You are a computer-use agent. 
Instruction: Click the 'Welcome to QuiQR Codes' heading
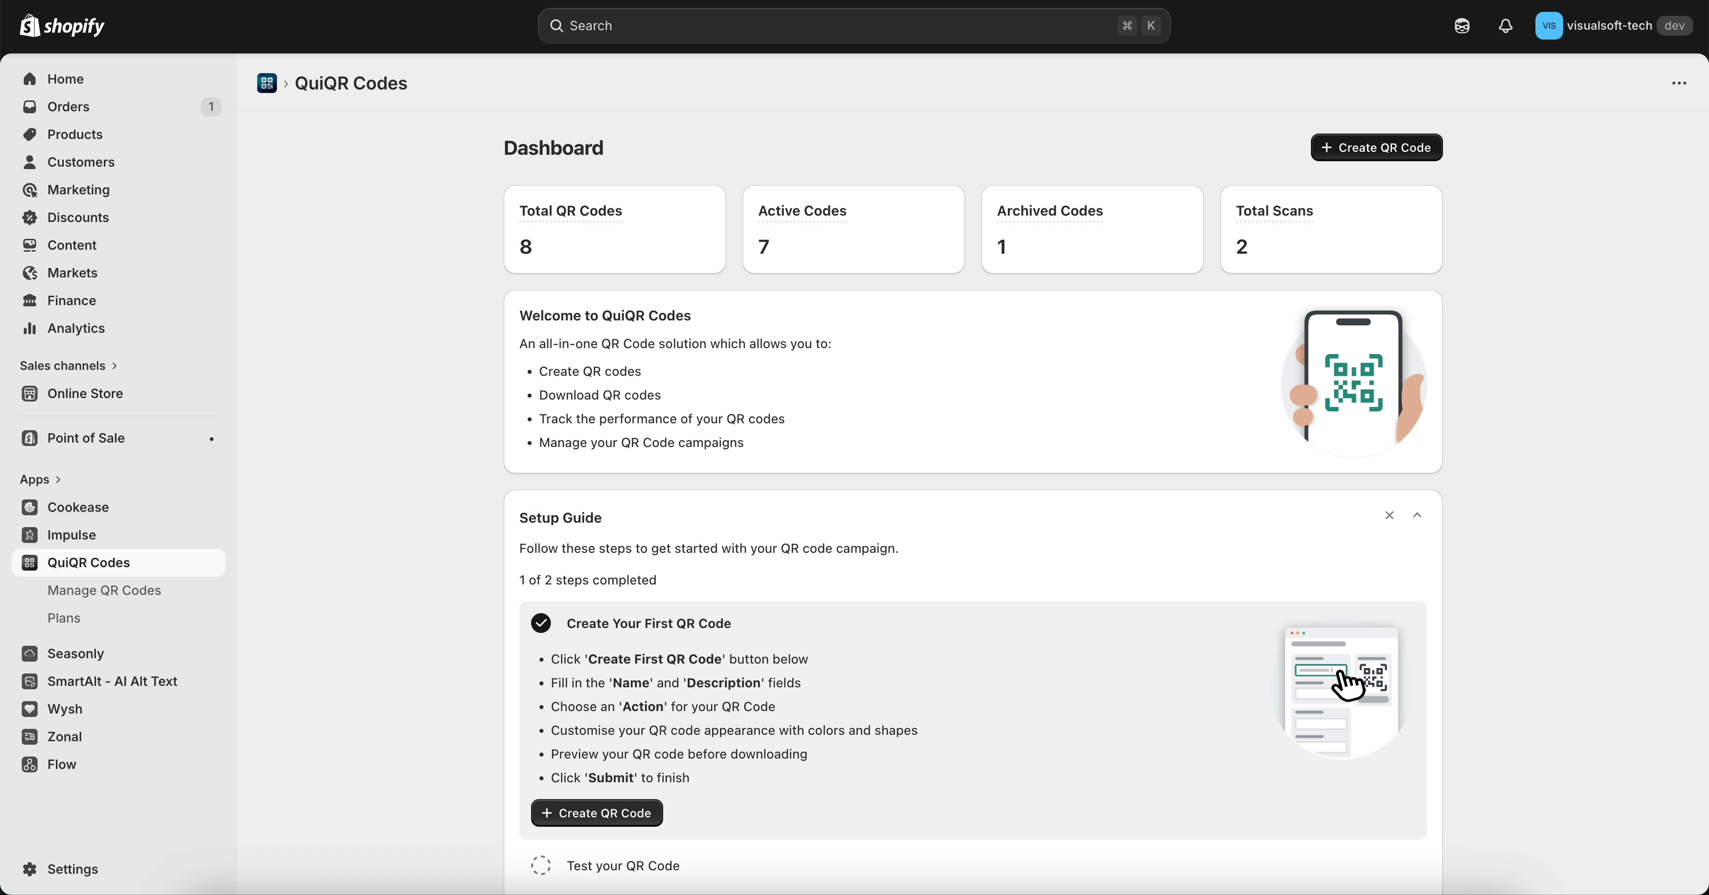[605, 316]
